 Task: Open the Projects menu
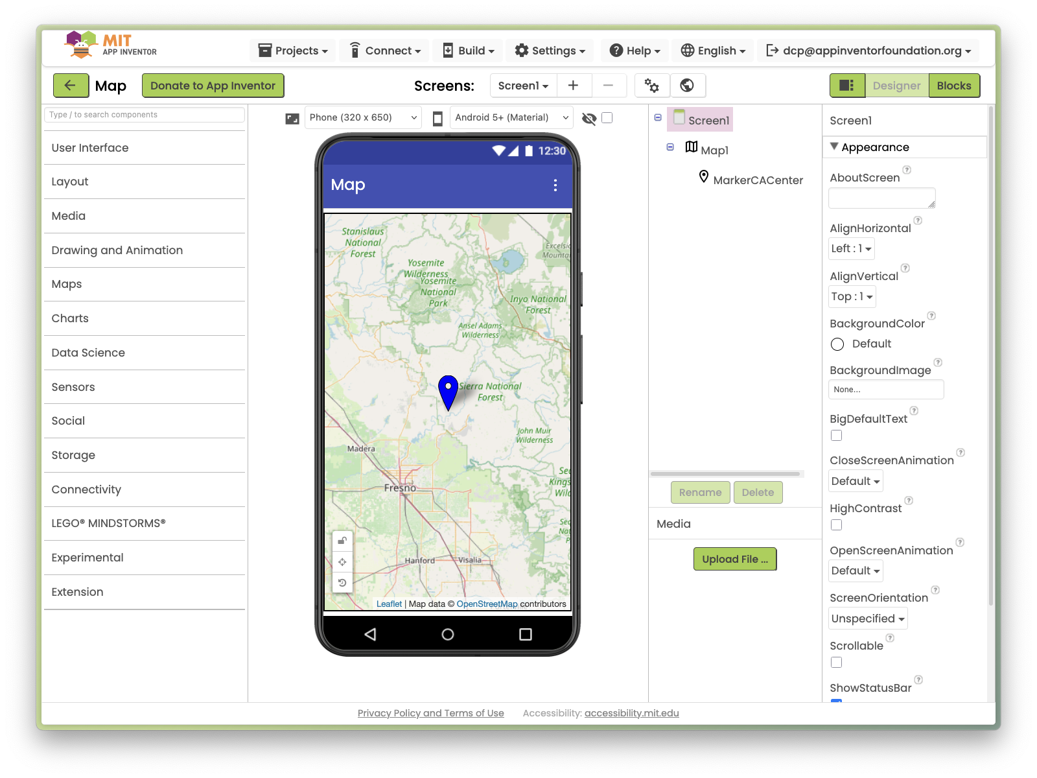pyautogui.click(x=293, y=51)
